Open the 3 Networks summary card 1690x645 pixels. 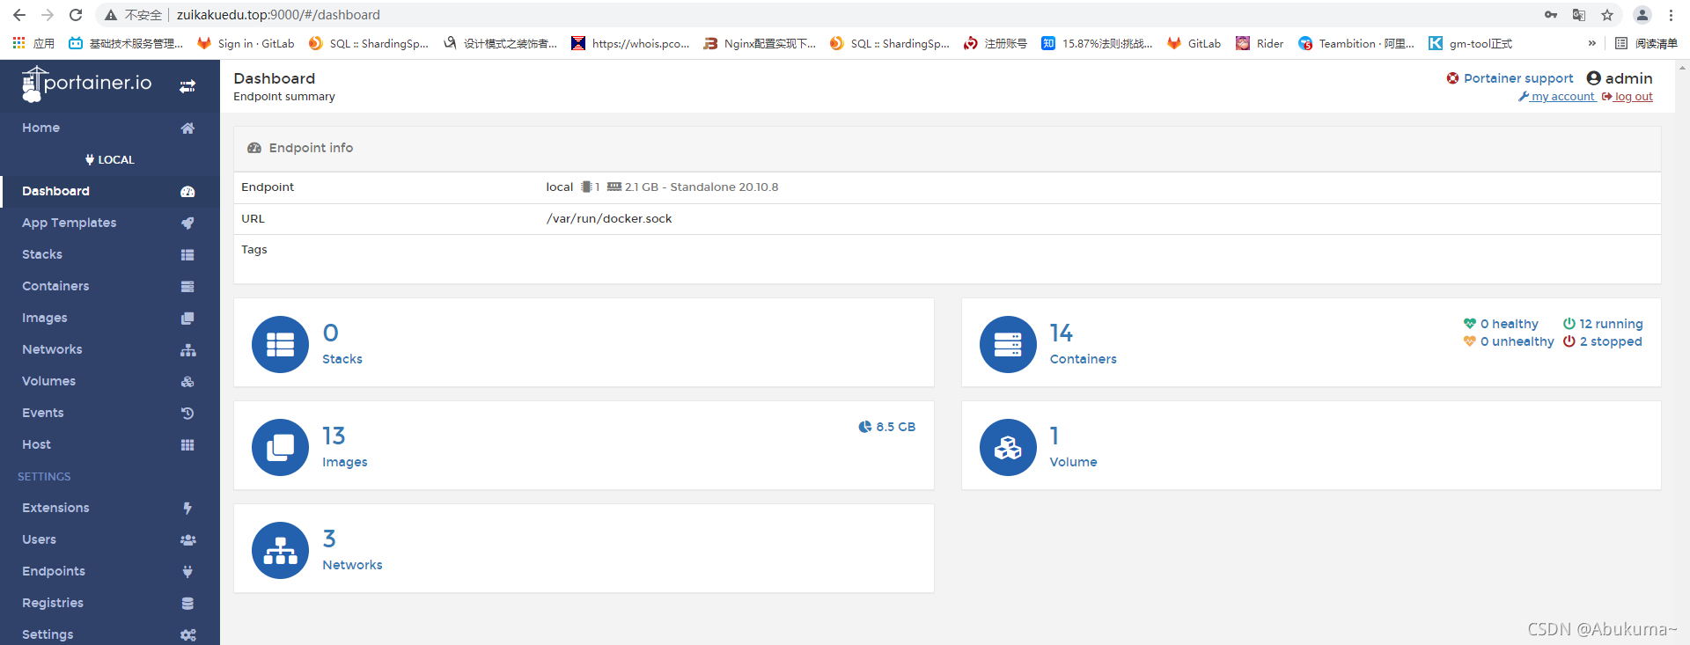click(584, 549)
